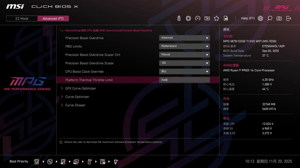This screenshot has width=300, height=168.
Task: Open Help (F1)
Action: pos(248,18)
